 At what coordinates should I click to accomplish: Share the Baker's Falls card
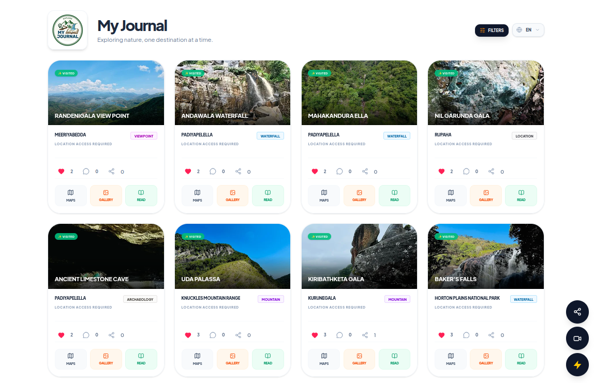coord(492,335)
